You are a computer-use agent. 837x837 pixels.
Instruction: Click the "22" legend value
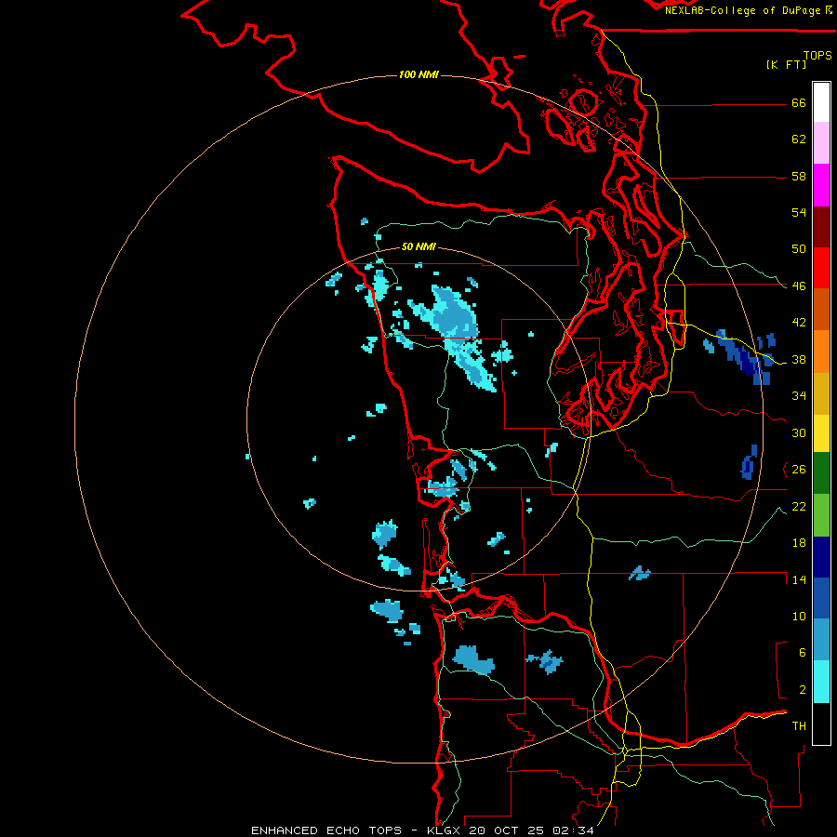click(799, 506)
